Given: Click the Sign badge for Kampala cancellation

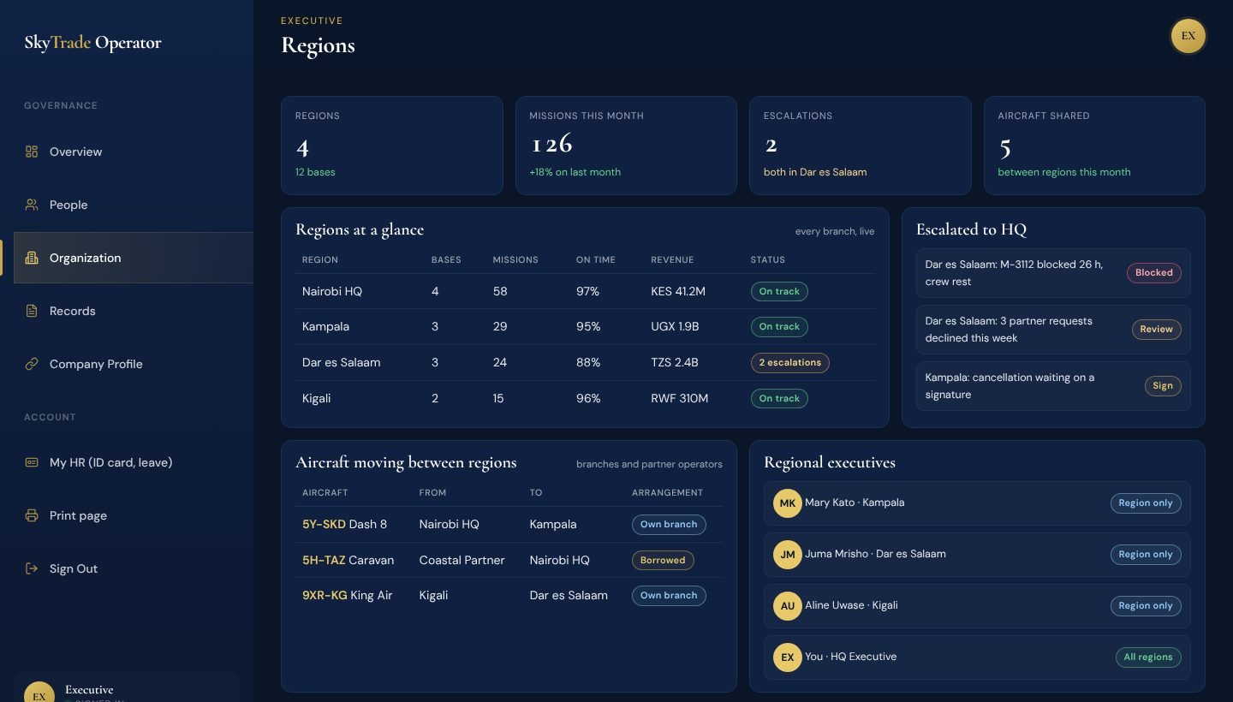Looking at the screenshot, I should tap(1163, 386).
